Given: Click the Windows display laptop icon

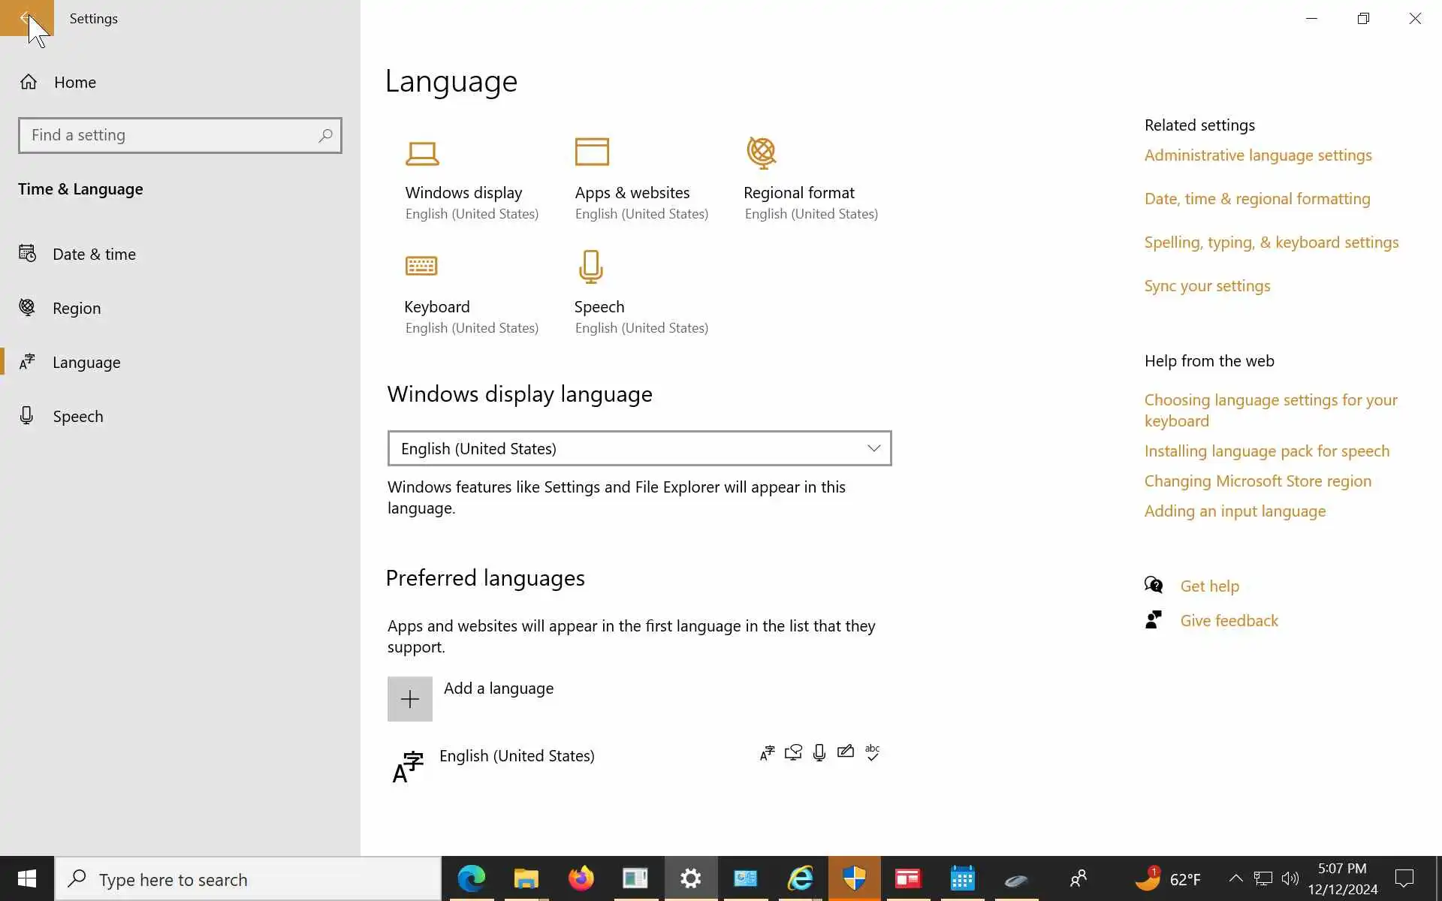Looking at the screenshot, I should tap(422, 153).
